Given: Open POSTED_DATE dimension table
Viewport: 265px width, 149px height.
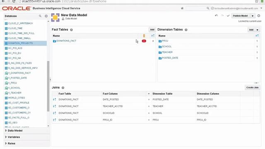Looking at the screenshot, I should pos(170,58).
